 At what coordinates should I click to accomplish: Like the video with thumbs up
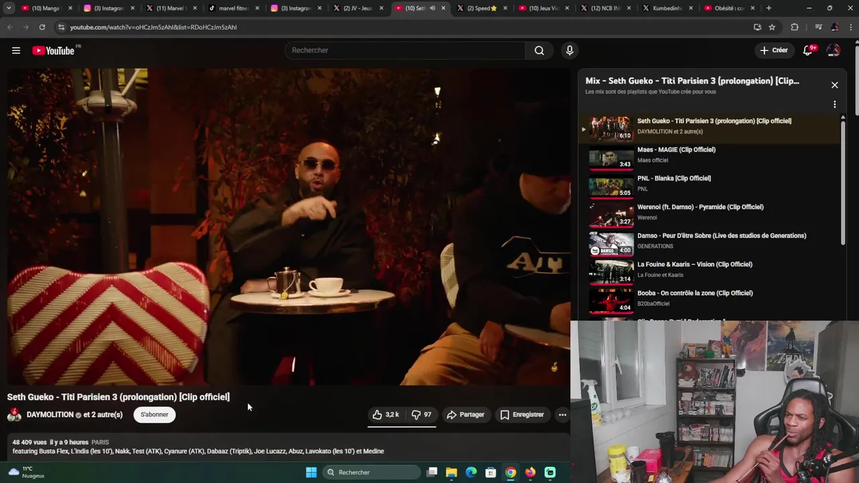coord(386,415)
